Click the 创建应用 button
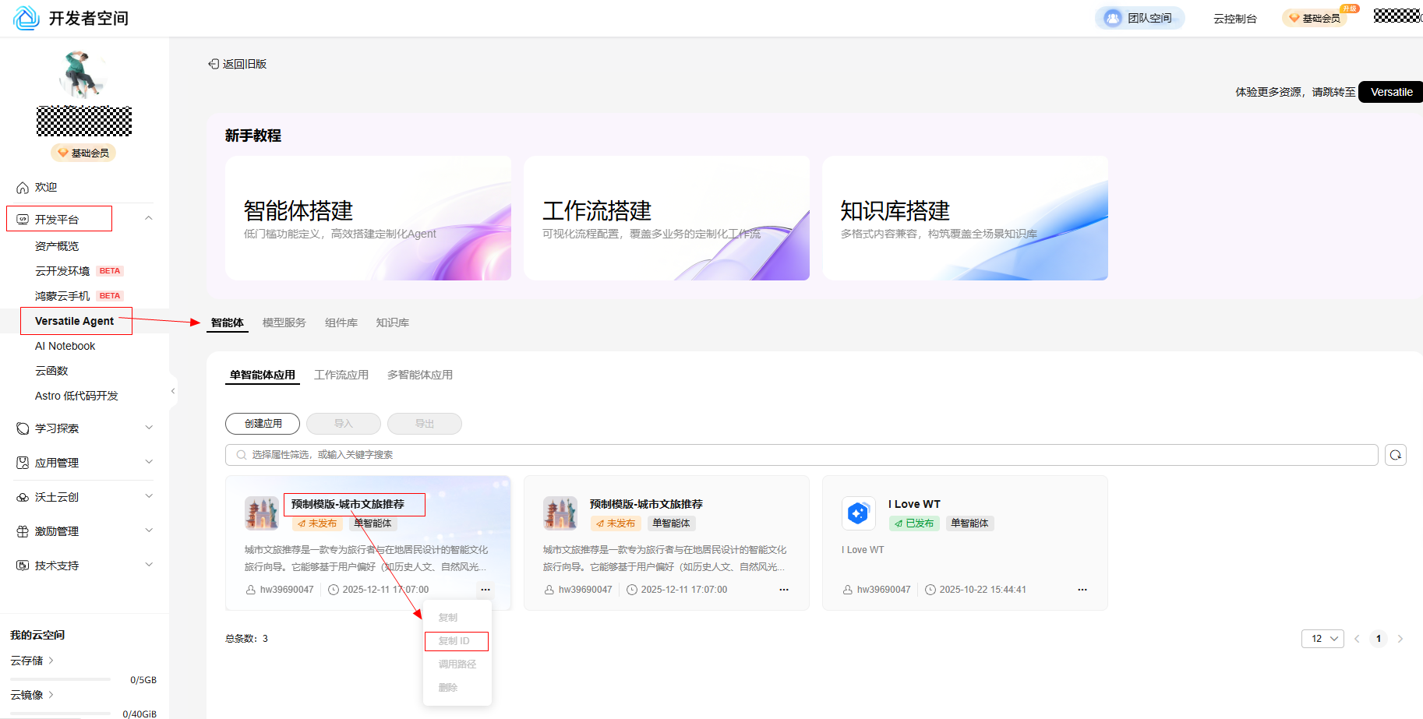The width and height of the screenshot is (1423, 719). (x=263, y=424)
